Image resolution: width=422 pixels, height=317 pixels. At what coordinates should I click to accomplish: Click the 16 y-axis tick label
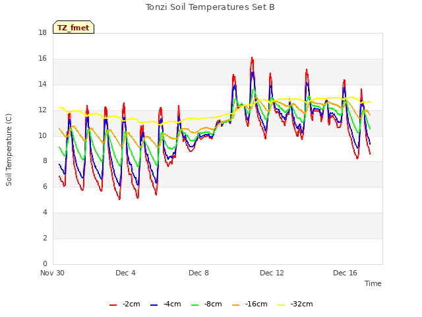point(42,59)
